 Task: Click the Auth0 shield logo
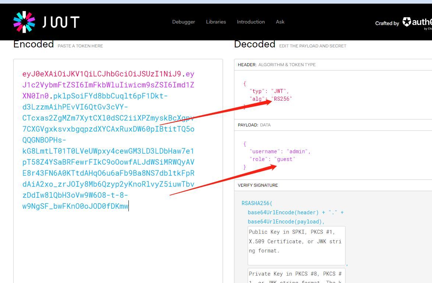407,22
